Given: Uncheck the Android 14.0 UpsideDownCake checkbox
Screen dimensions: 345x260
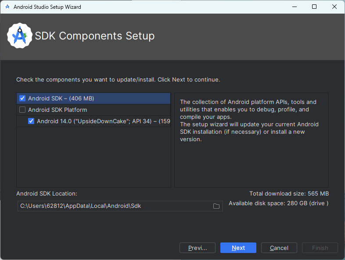Looking at the screenshot, I should (31, 121).
